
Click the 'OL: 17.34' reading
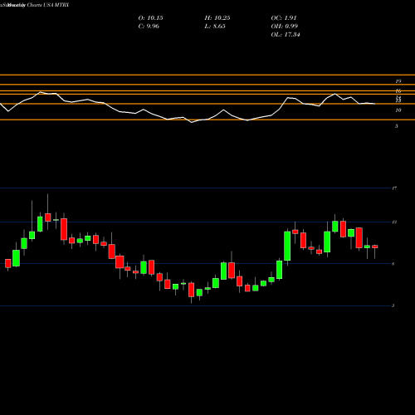(x=286, y=35)
